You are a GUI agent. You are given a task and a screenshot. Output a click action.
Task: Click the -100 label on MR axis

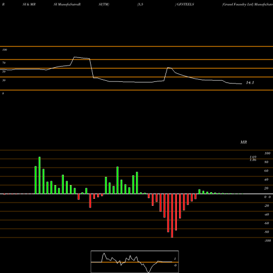click(x=268, y=241)
